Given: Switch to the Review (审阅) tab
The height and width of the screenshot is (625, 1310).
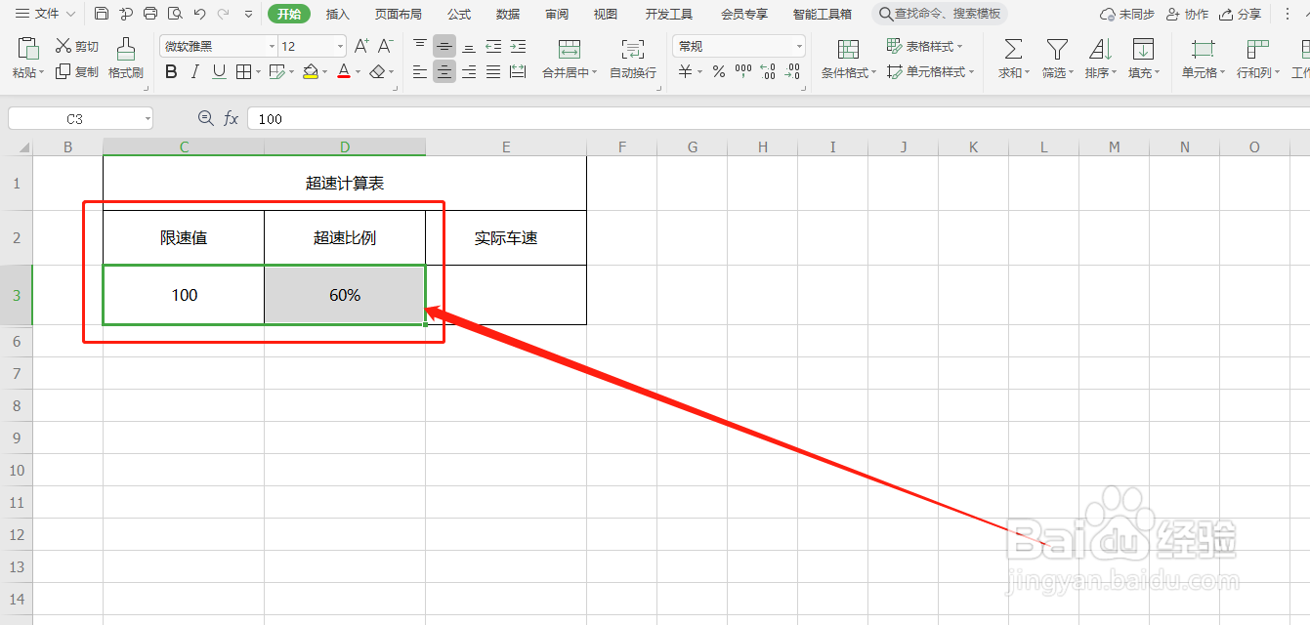Looking at the screenshot, I should [x=557, y=14].
